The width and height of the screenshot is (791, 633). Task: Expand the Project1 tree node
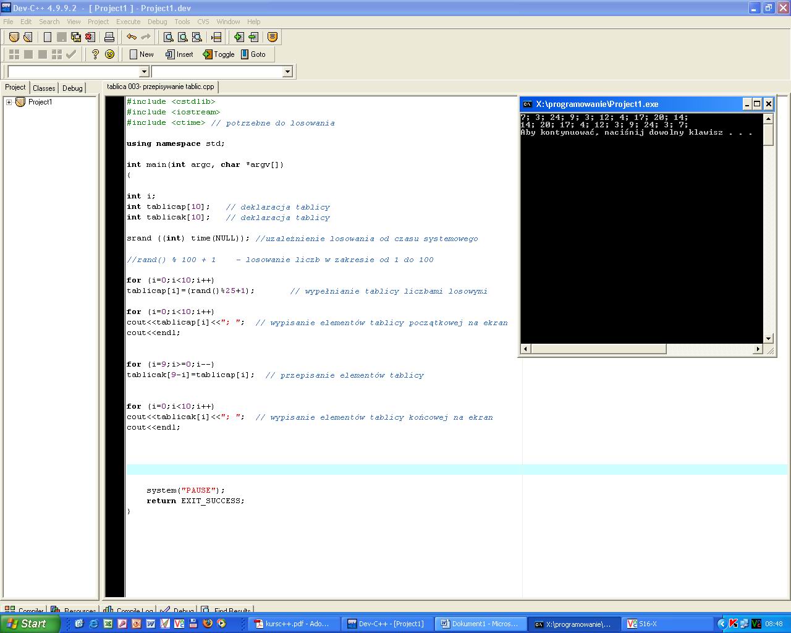(9, 102)
